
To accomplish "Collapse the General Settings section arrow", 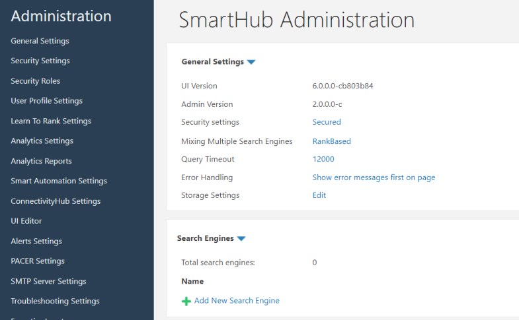I will [251, 62].
